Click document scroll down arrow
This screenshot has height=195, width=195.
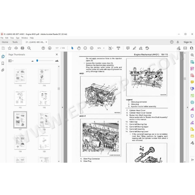[x=185, y=162]
